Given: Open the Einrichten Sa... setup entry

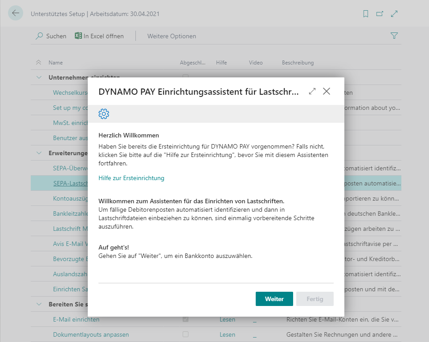Looking at the screenshot, I should (x=70, y=289).
